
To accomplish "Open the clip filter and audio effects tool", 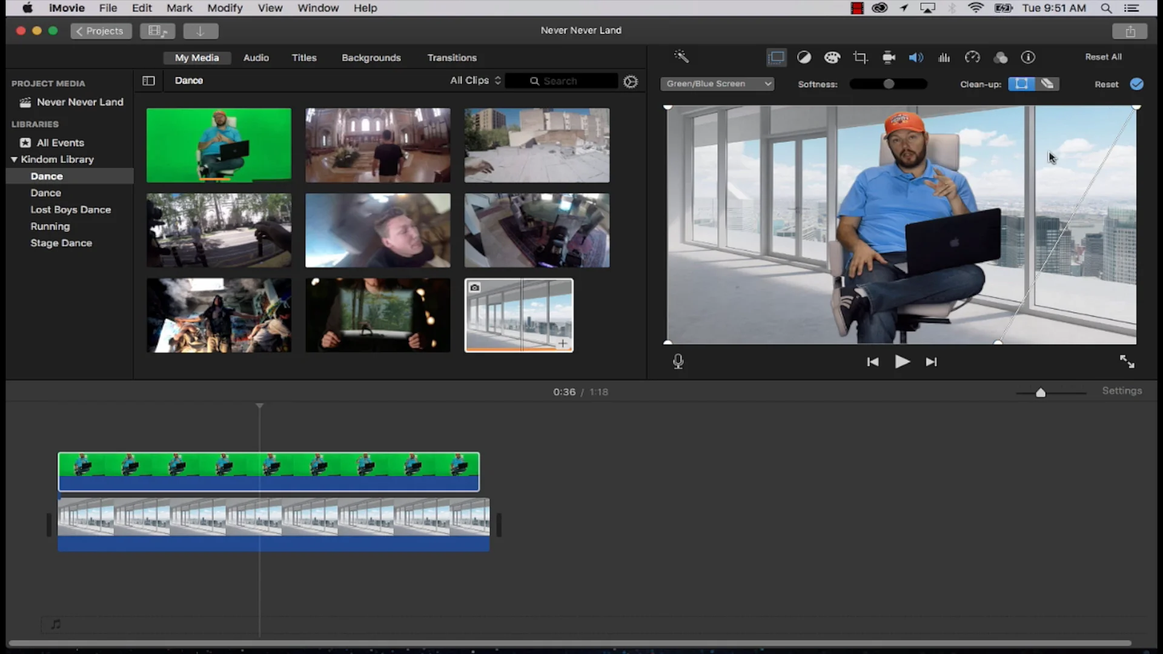I will [x=1001, y=58].
